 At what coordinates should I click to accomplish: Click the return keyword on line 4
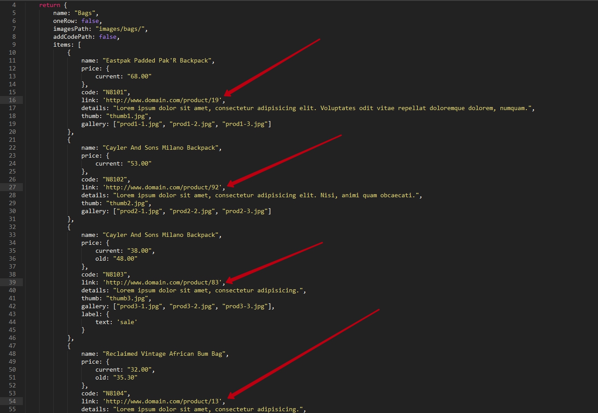[x=50, y=5]
